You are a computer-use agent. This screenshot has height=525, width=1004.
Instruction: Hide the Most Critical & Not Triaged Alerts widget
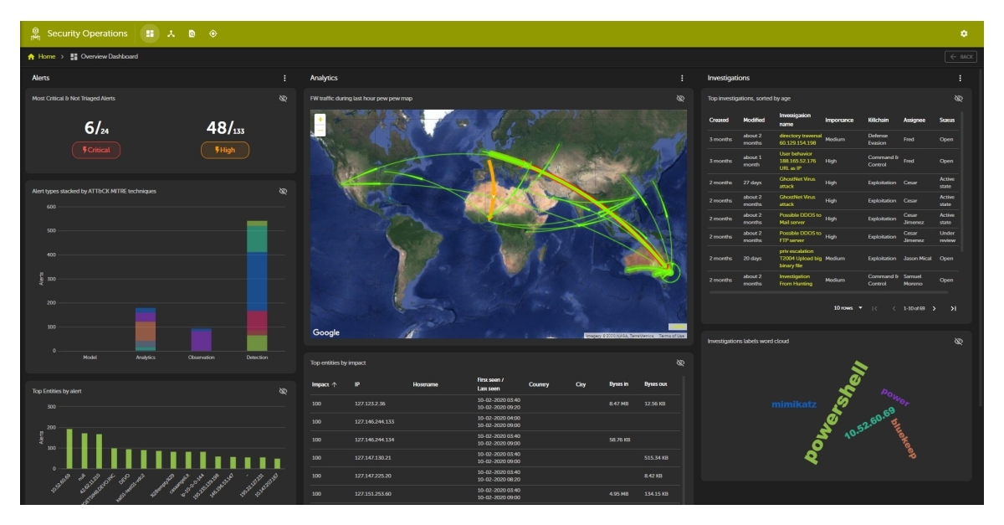coord(284,98)
